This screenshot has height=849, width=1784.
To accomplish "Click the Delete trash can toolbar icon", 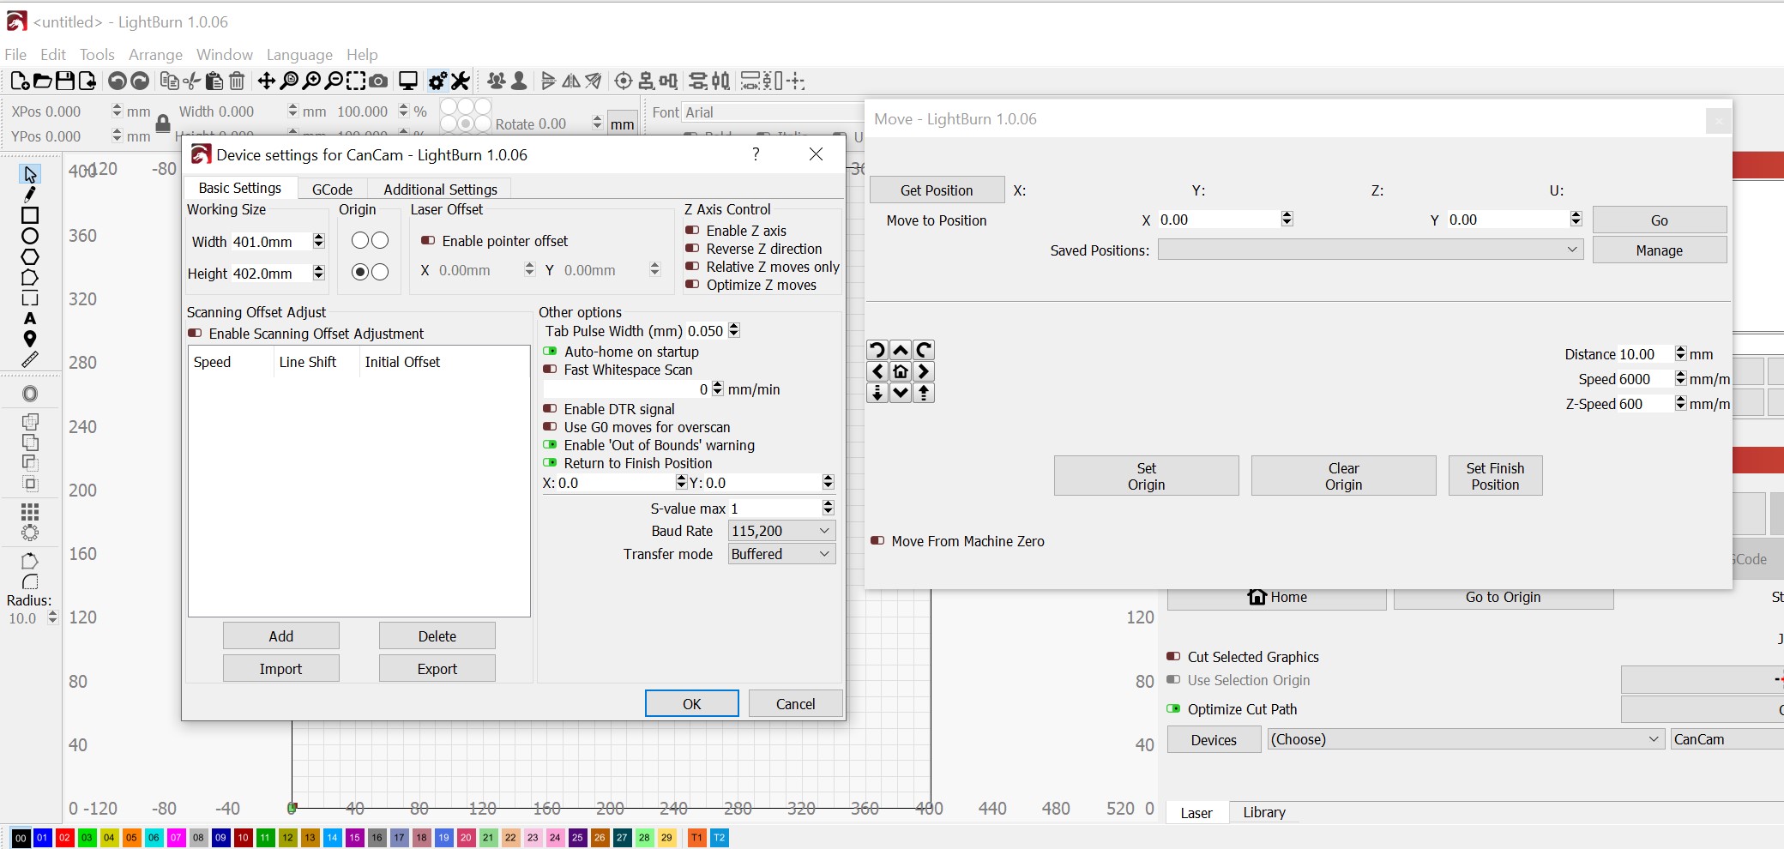I will (238, 81).
